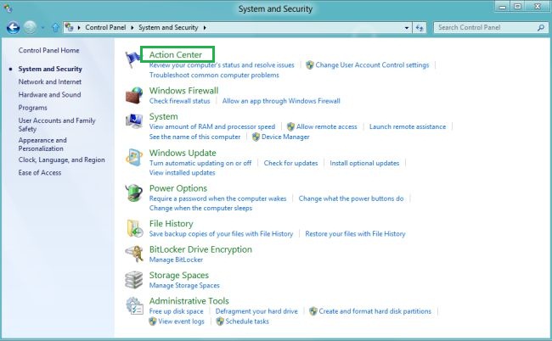This screenshot has width=552, height=341.
Task: Expand the arrow before Control Panel breadcrumb
Action: tap(79, 27)
